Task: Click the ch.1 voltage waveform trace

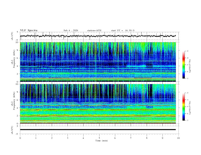Action: [x=98, y=36]
